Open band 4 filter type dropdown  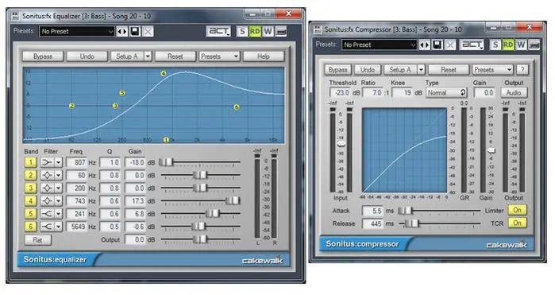tap(59, 201)
